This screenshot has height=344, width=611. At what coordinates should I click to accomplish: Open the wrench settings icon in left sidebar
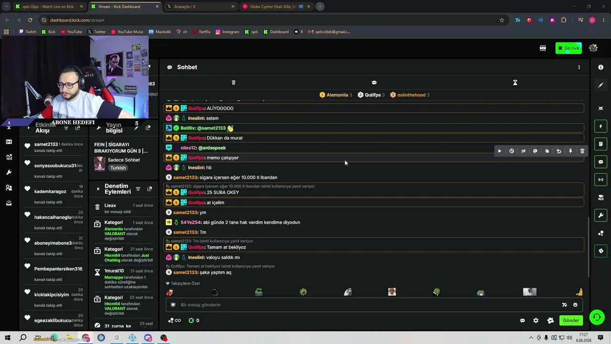click(x=9, y=172)
